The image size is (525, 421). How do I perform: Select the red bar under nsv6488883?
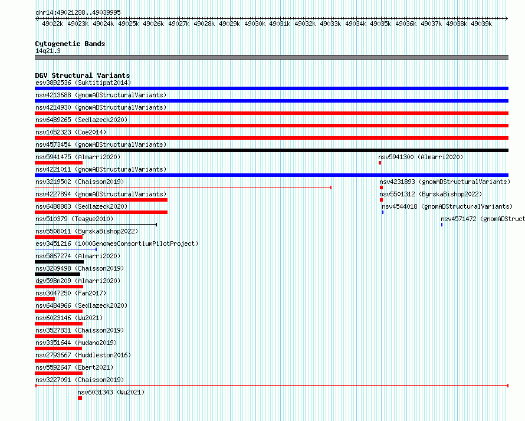coord(101,212)
